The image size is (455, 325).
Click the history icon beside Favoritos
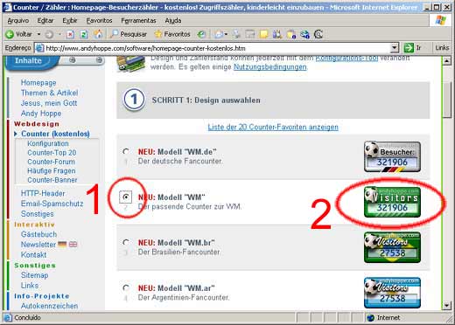click(x=201, y=35)
